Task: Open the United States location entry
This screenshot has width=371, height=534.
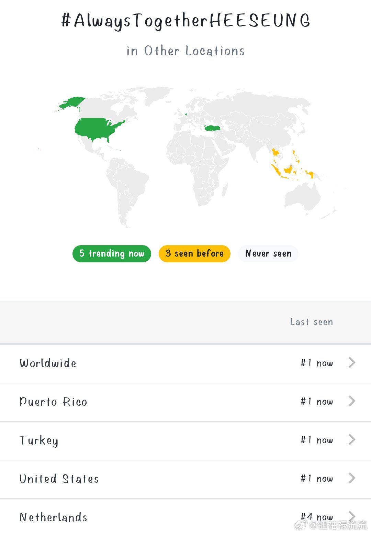Action: point(185,479)
